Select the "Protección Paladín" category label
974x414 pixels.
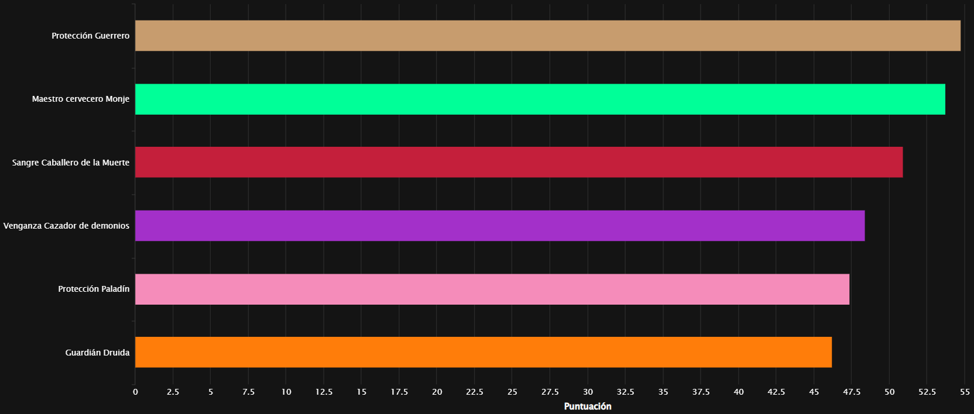pyautogui.click(x=94, y=289)
